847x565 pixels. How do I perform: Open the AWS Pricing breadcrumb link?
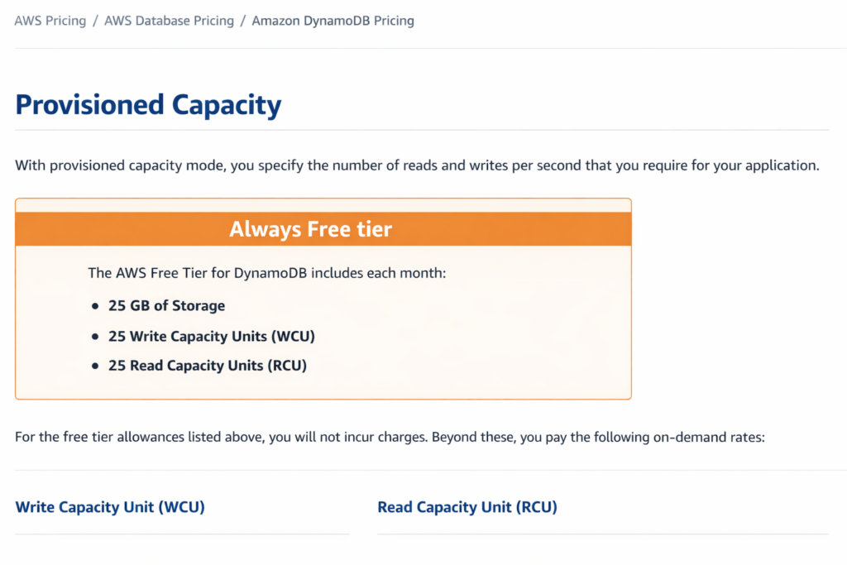(x=50, y=21)
